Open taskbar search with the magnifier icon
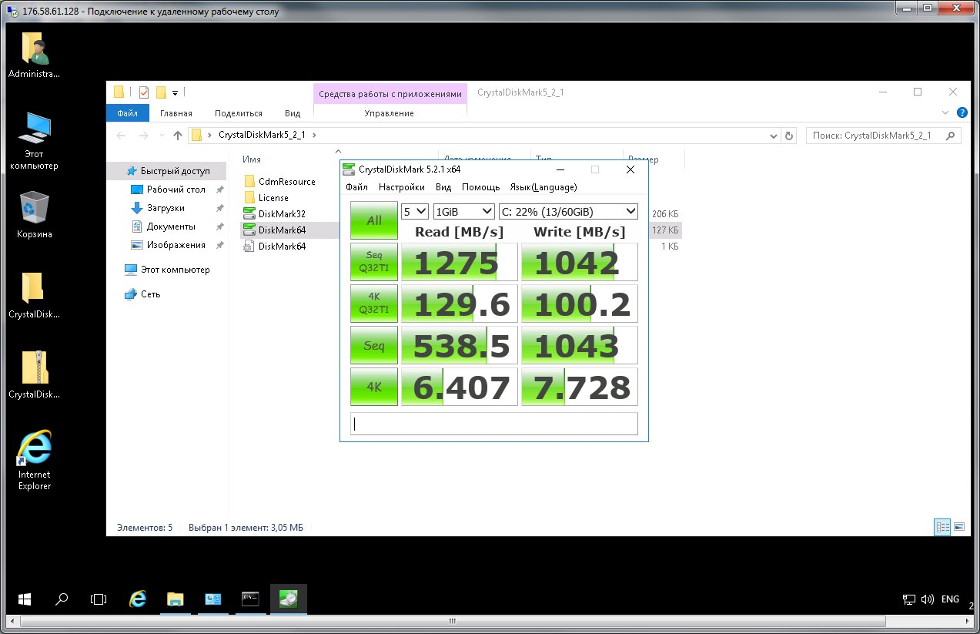Viewport: 980px width, 634px height. click(61, 599)
